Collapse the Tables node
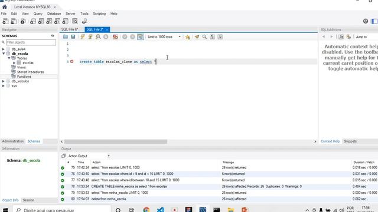 (x=9, y=58)
